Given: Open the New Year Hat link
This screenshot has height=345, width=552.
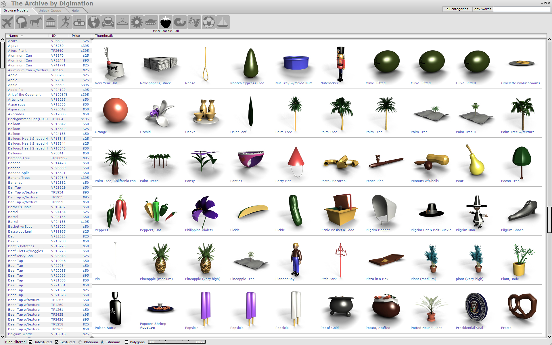Looking at the screenshot, I should tap(106, 83).
